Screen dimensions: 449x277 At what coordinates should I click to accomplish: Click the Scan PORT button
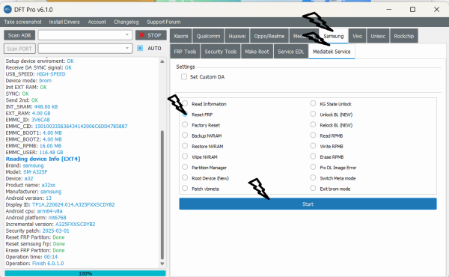[x=19, y=49]
